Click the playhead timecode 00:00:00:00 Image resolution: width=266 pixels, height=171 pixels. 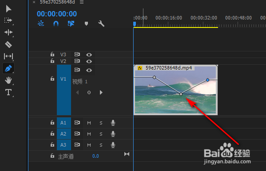57,14
